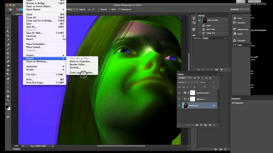This screenshot has height=153, width=273.
Task: Hide the Hue/Saturation 1 layer
Action: point(179,93)
